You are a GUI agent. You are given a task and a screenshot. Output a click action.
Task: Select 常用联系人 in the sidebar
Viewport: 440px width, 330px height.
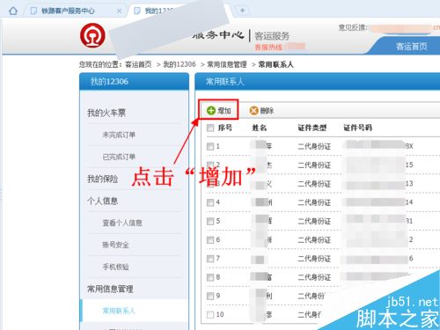[119, 311]
